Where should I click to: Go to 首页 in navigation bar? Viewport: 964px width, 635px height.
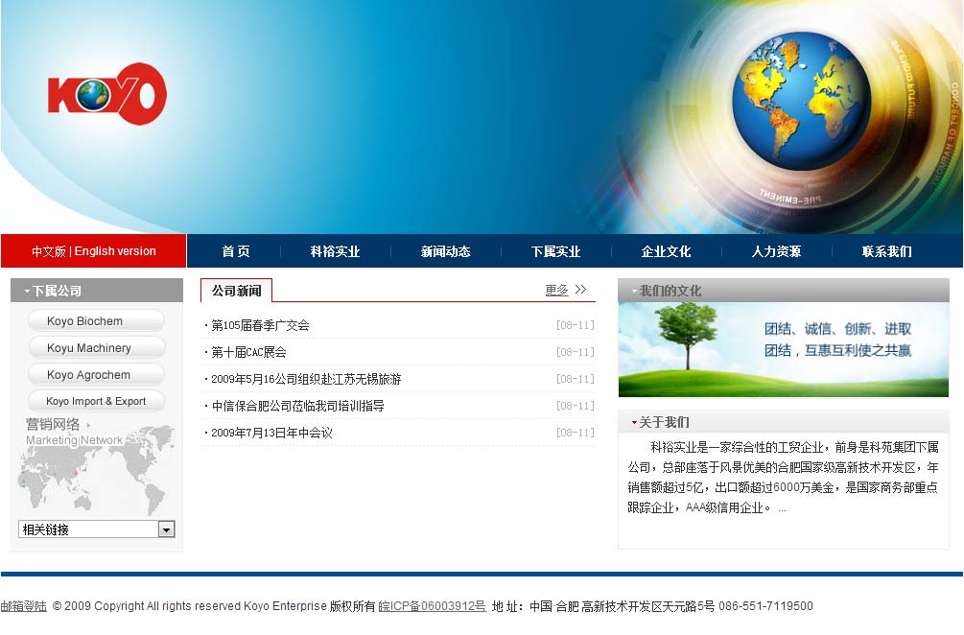click(x=235, y=251)
